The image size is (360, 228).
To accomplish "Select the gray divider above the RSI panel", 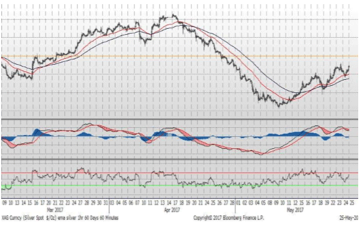I will click(x=180, y=159).
